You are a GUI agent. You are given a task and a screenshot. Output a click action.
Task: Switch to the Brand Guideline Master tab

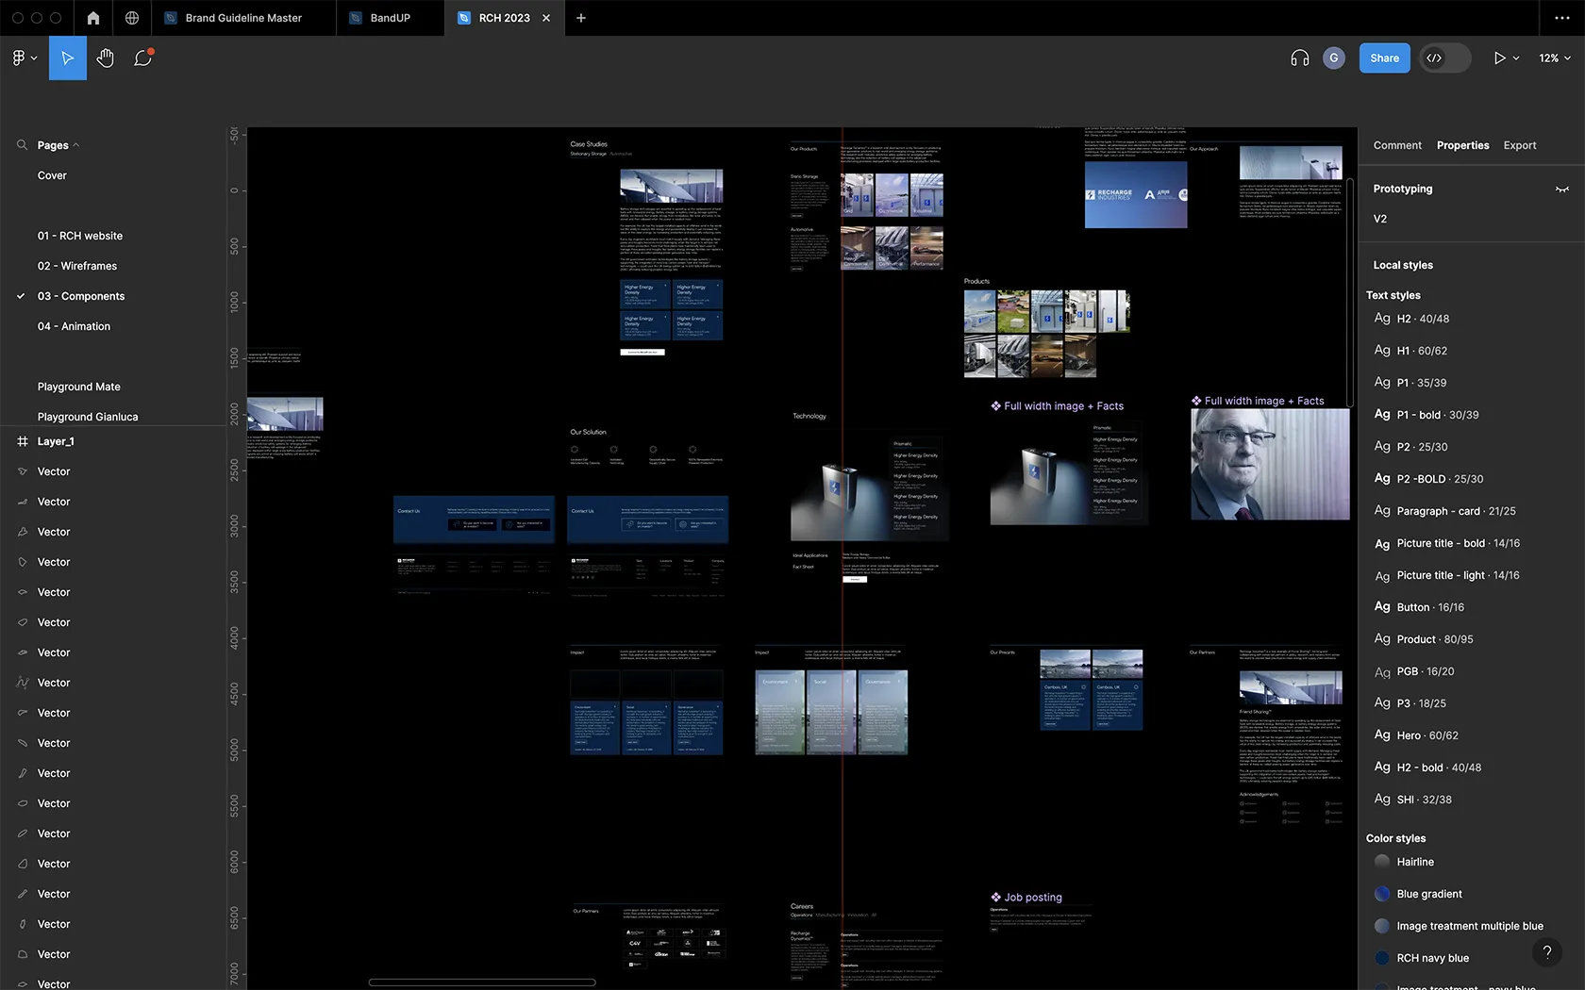(242, 18)
